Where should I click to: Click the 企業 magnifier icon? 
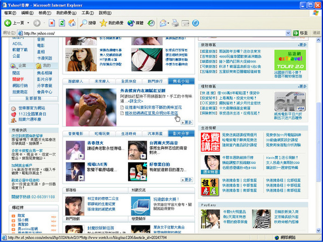(13, 66)
